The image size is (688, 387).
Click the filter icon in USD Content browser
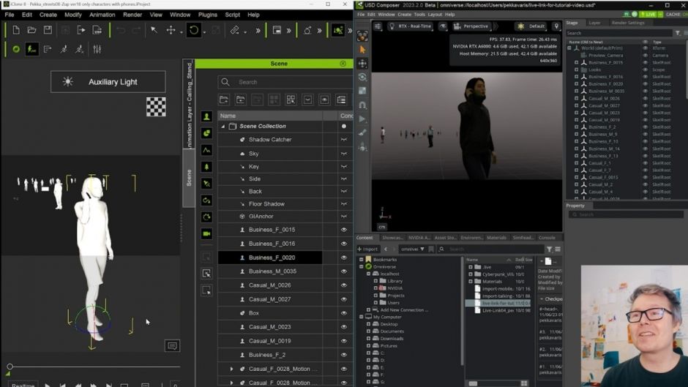point(550,249)
